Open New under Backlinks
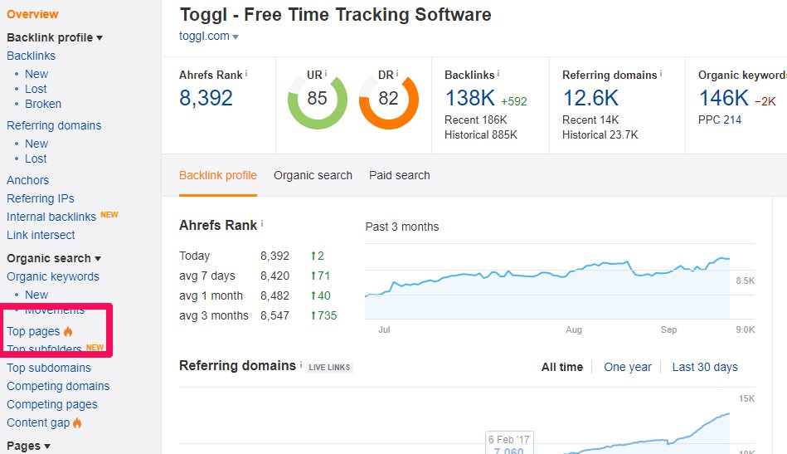This screenshot has height=454, width=787. click(x=36, y=74)
